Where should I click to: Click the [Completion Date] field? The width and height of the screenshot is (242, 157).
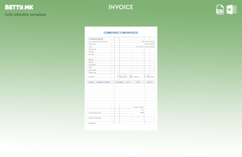click(95, 113)
